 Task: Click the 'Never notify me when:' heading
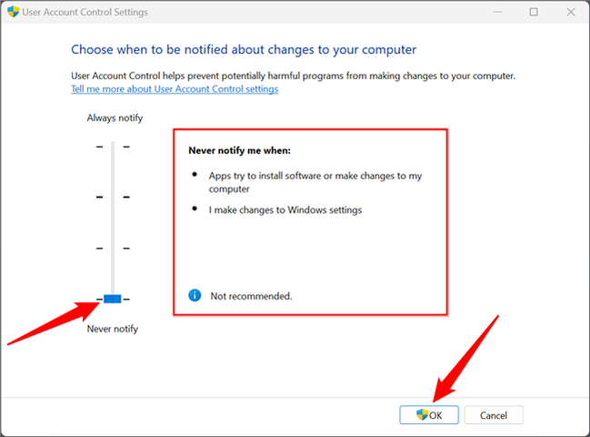pyautogui.click(x=240, y=150)
